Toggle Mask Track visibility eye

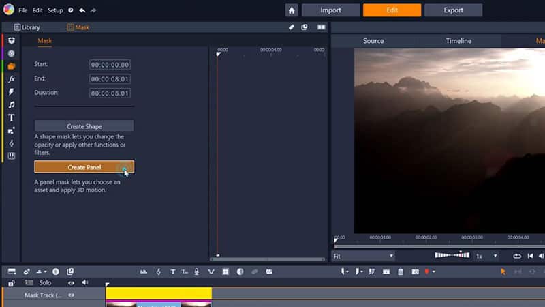[x=71, y=295]
